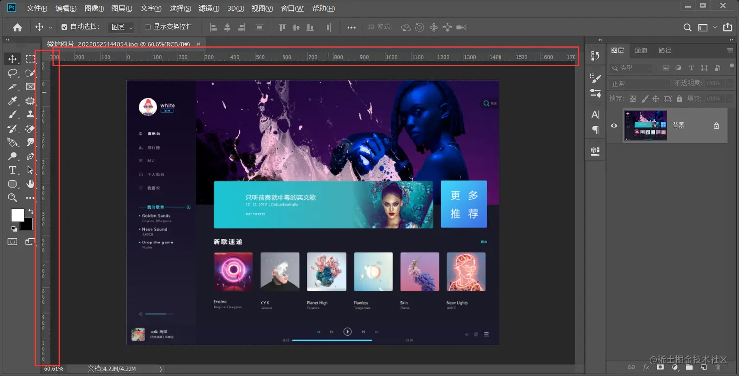The height and width of the screenshot is (376, 739).
Task: Open the 窗口(W) menu
Action: [293, 8]
